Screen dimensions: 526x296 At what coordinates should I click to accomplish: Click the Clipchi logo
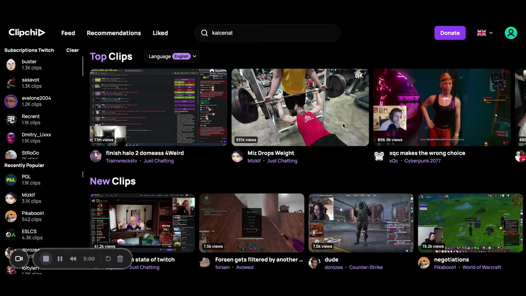click(27, 33)
